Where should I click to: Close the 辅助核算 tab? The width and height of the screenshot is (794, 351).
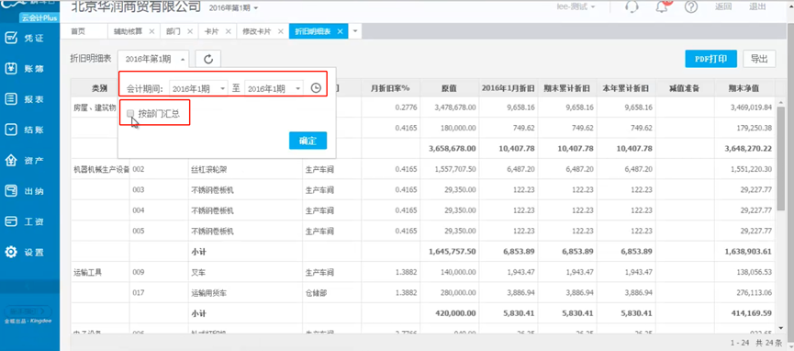151,31
